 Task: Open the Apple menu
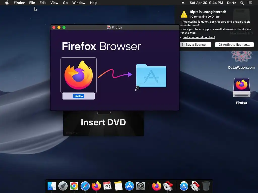[x=7, y=3]
